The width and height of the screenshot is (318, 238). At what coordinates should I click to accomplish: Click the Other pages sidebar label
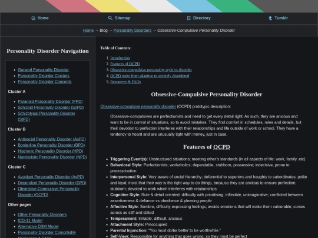click(x=19, y=205)
